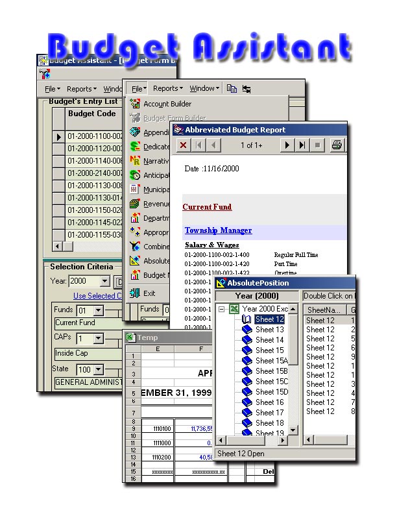Open Account Builder from File menu
Screen dimensions: 397x514
pyautogui.click(x=167, y=104)
